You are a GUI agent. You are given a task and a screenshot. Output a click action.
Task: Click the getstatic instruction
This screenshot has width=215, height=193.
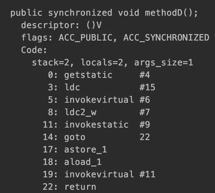coord(88,75)
